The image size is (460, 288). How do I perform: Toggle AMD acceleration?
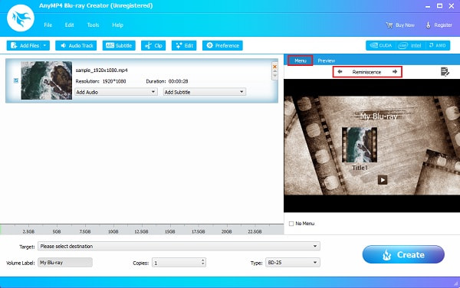point(437,45)
